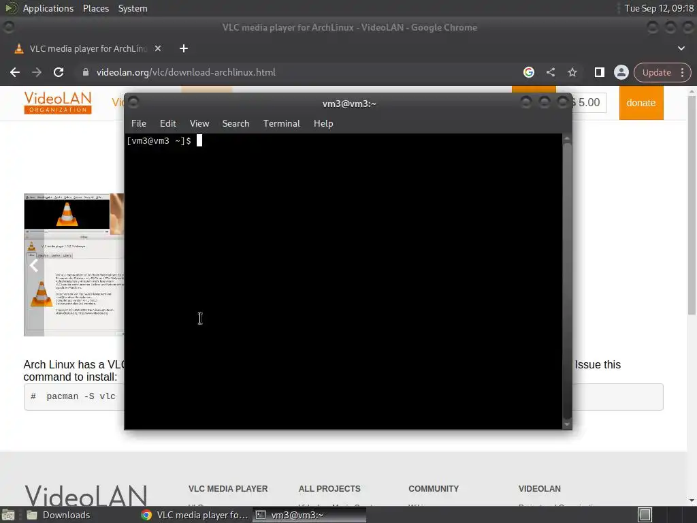Open Chrome three-dot menu
This screenshot has width=697, height=523.
pos(682,72)
